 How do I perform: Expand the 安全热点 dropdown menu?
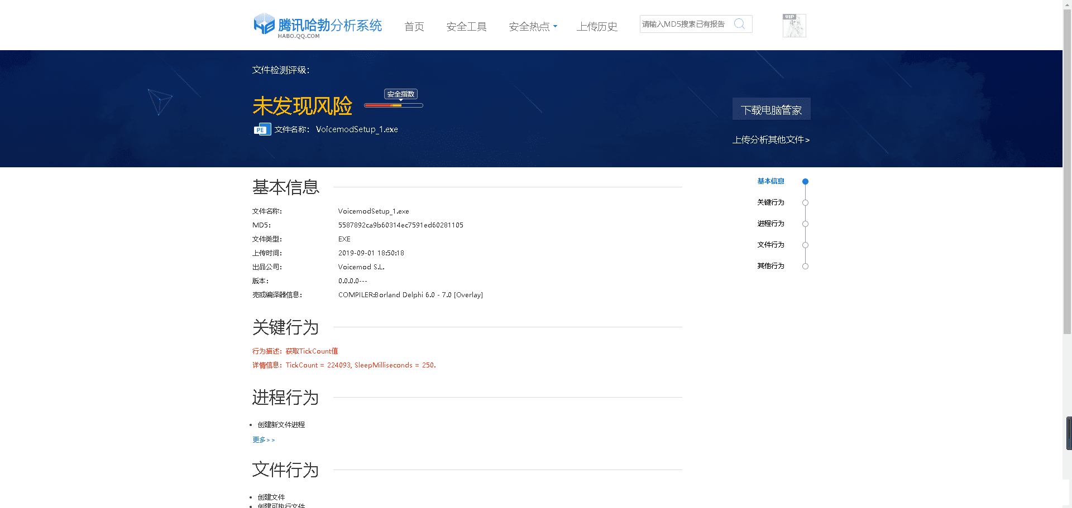click(533, 26)
